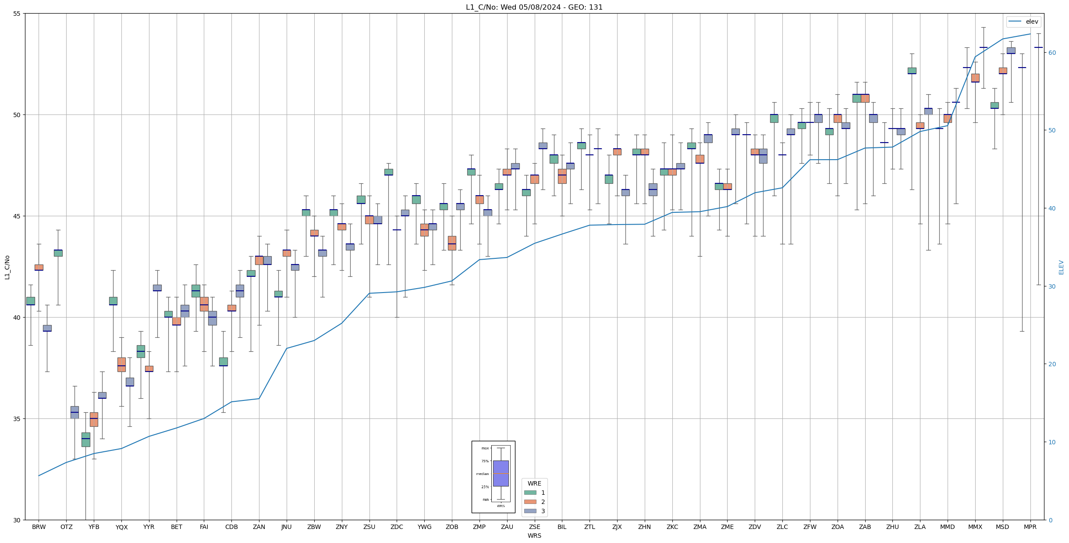Click the ZAB station tick label

click(x=865, y=527)
